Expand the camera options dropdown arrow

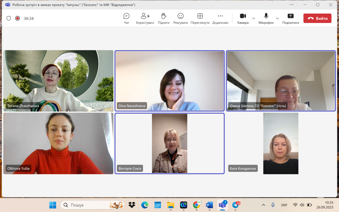pos(253,19)
